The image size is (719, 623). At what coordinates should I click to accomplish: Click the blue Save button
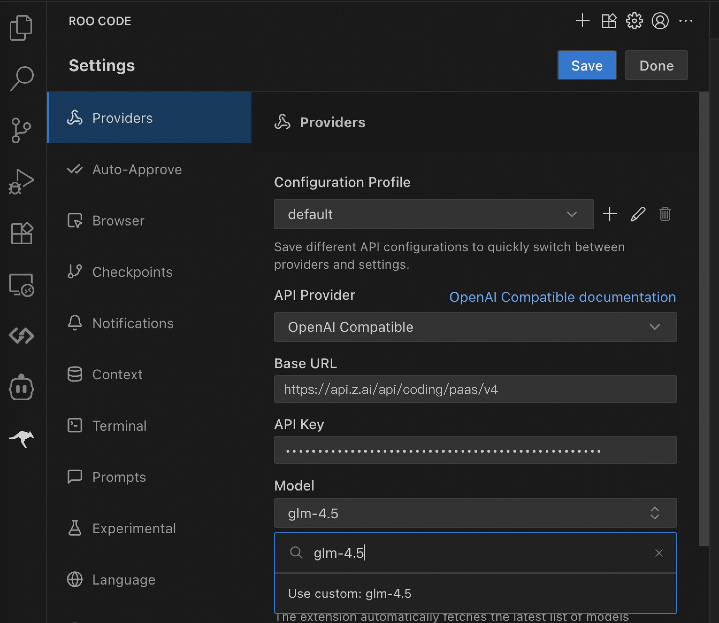pos(587,65)
